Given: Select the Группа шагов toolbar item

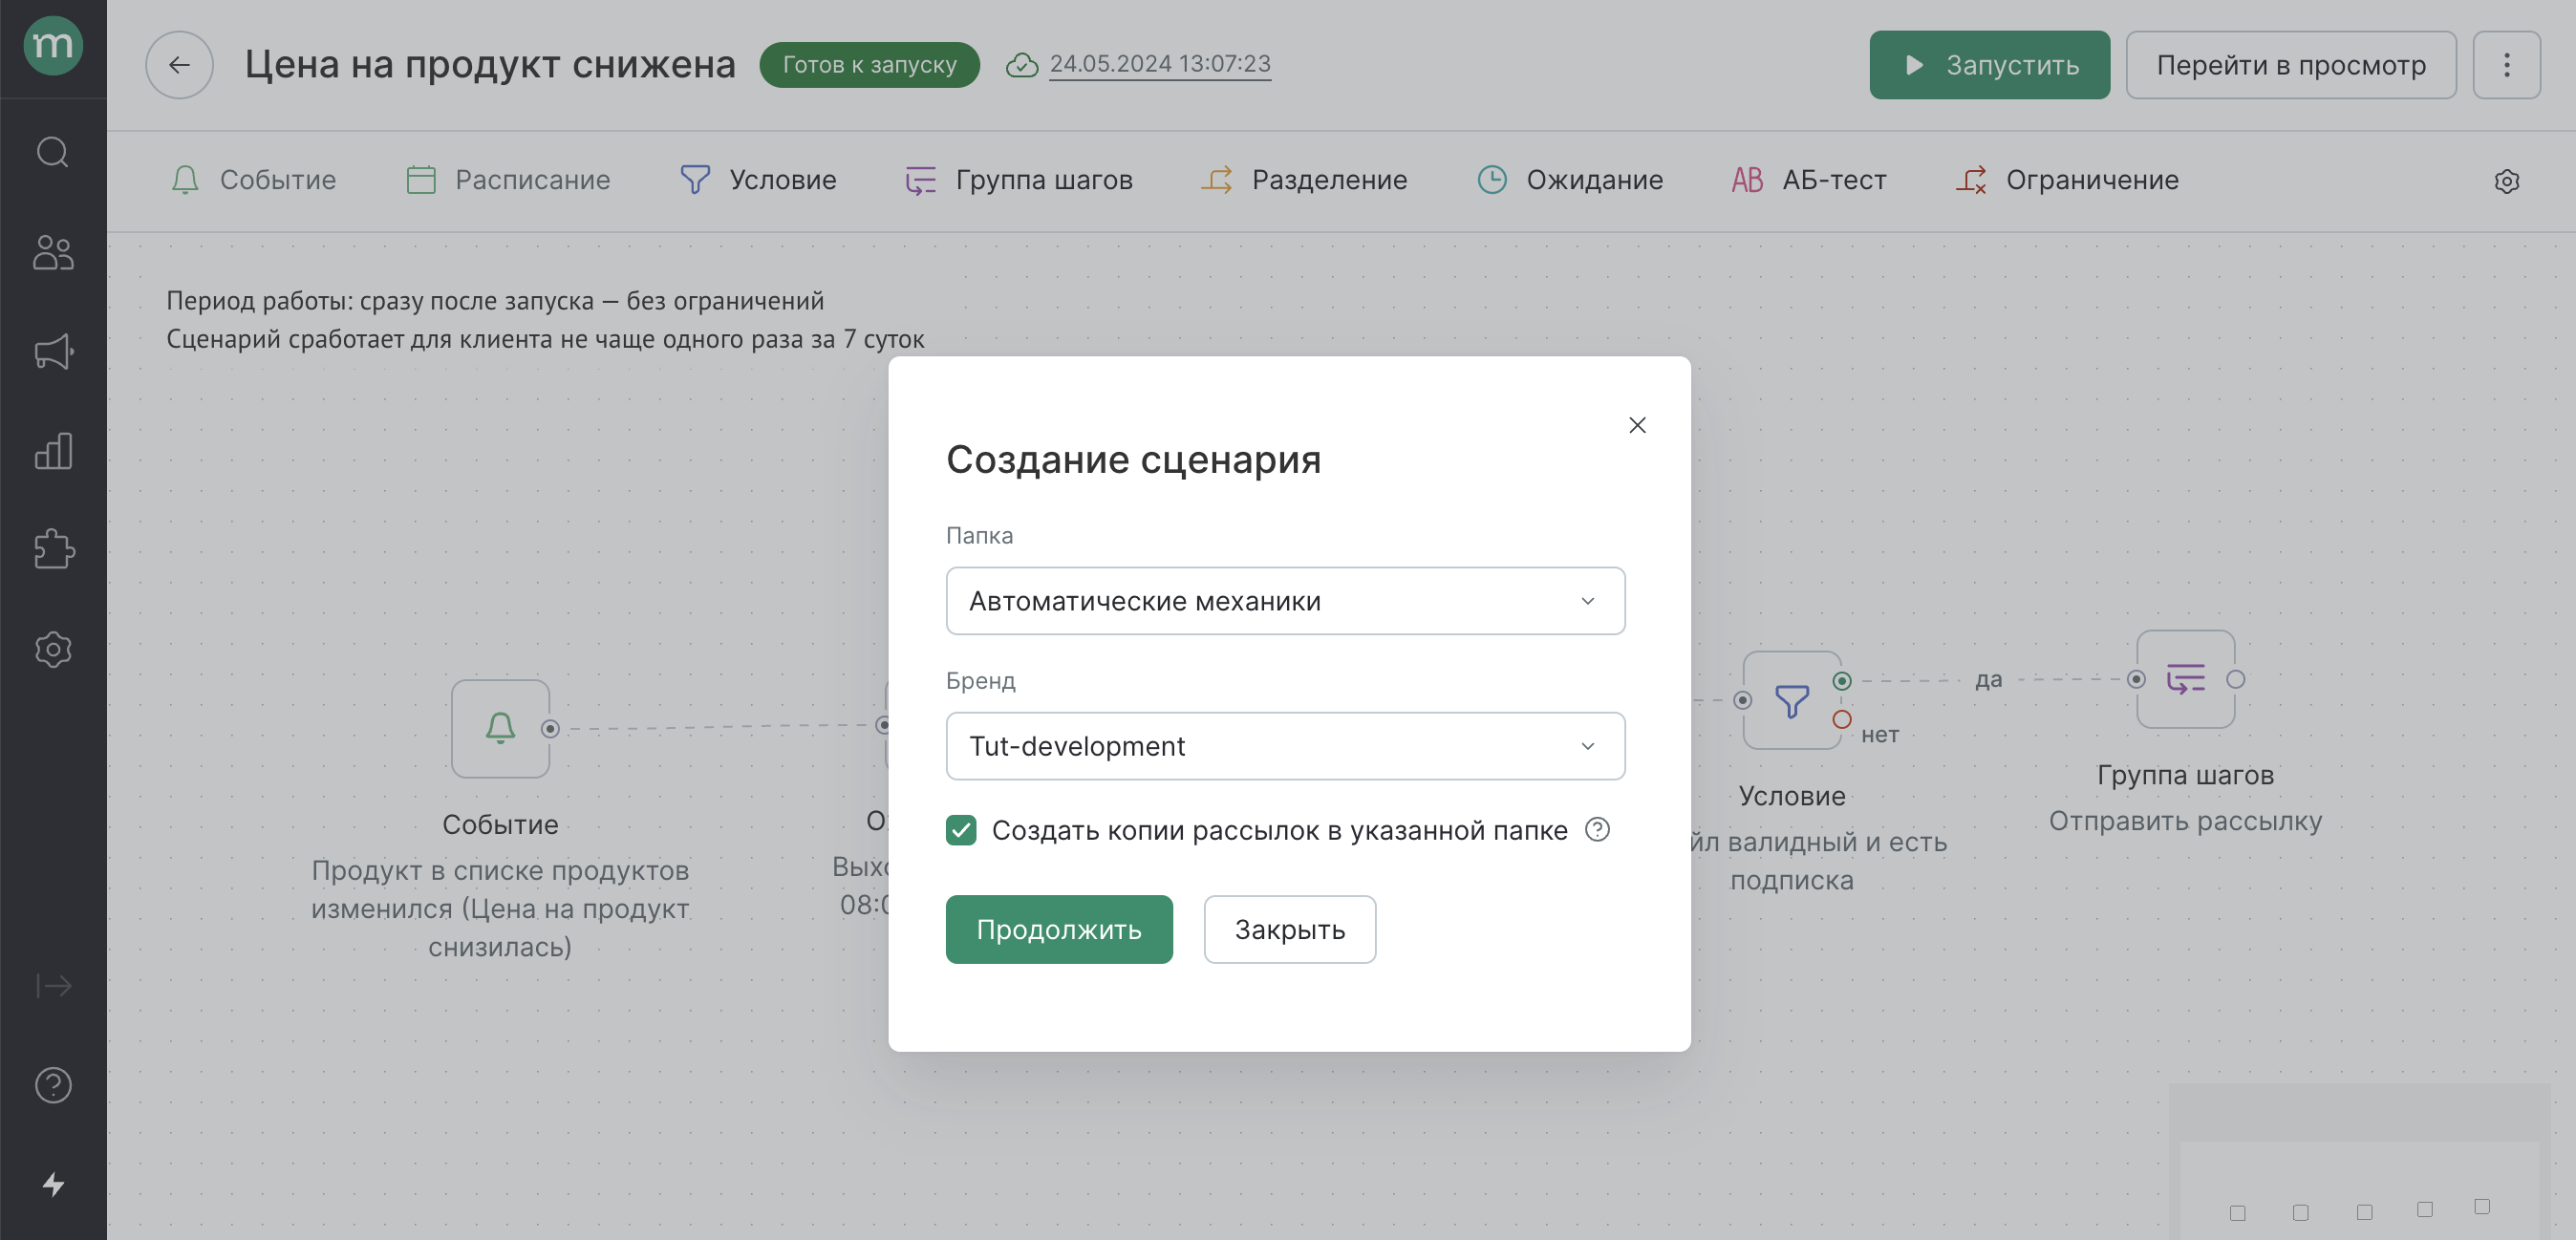Looking at the screenshot, I should [1018, 180].
